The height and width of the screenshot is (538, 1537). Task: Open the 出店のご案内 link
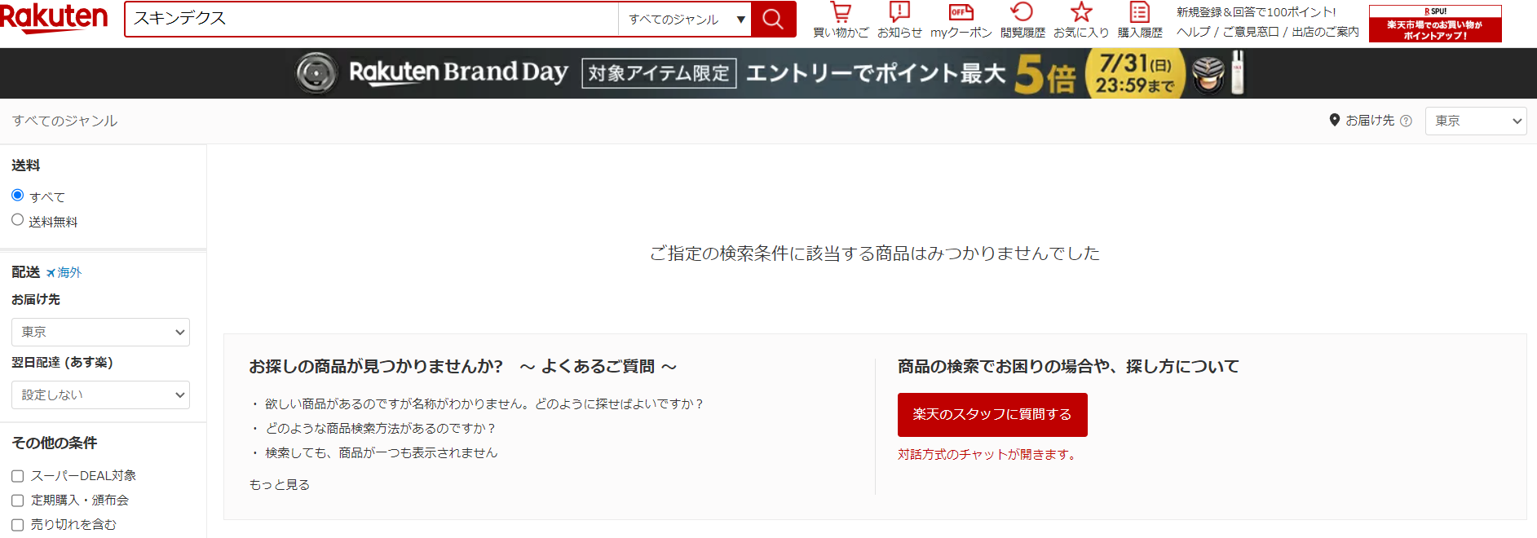tap(1325, 32)
